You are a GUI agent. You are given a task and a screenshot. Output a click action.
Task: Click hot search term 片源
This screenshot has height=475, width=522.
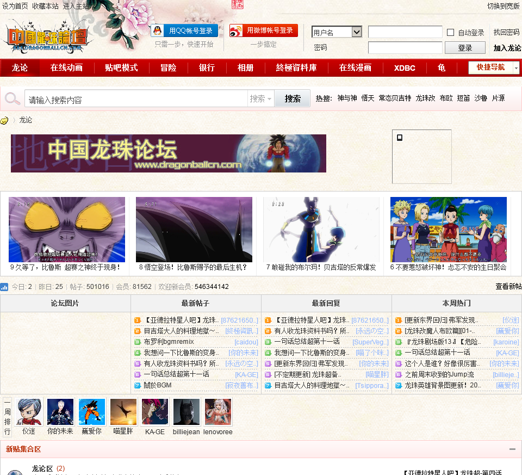(498, 98)
